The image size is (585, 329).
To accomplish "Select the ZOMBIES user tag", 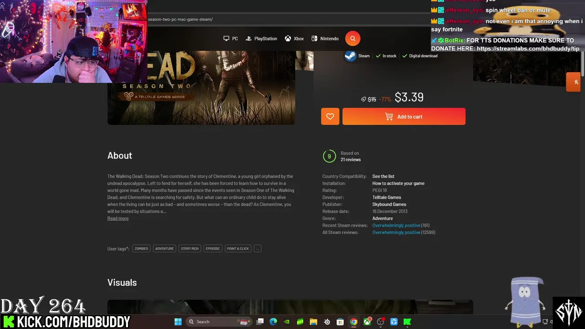I will coord(141,249).
